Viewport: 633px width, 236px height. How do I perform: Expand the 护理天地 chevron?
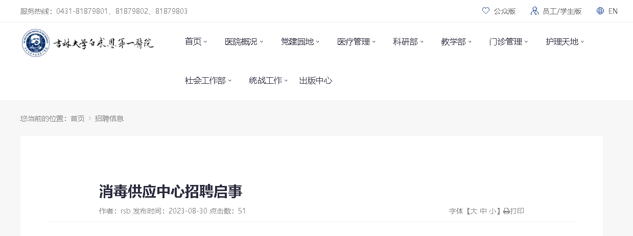pos(582,42)
